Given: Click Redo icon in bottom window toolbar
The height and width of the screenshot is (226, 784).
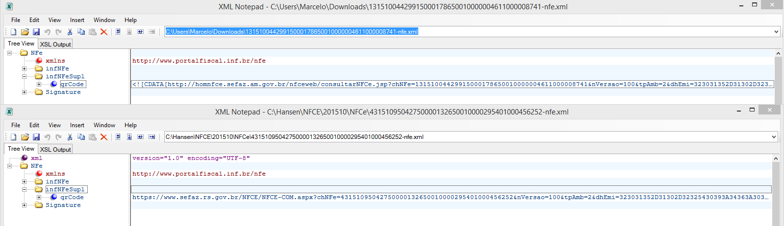Looking at the screenshot, I should click(59, 137).
